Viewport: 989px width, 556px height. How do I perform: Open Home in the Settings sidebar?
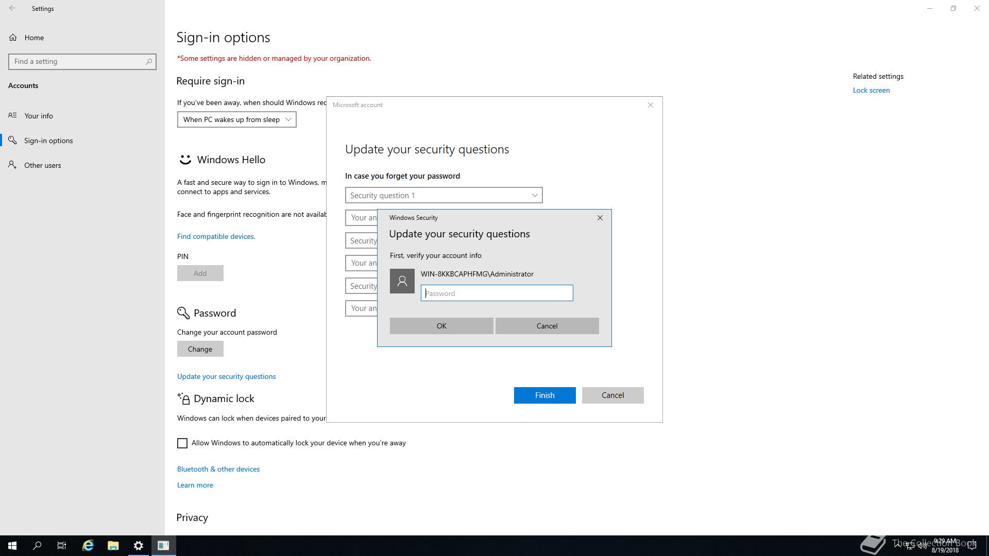click(x=34, y=38)
